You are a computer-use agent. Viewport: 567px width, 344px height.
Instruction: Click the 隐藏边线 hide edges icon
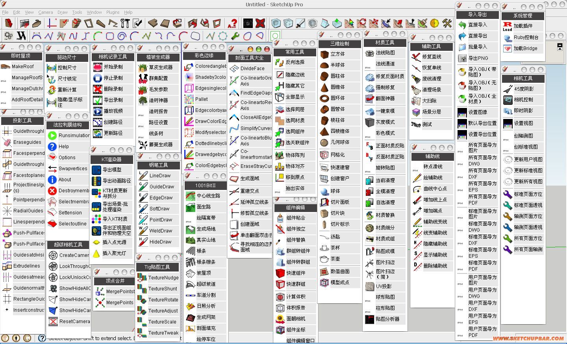[280, 75]
